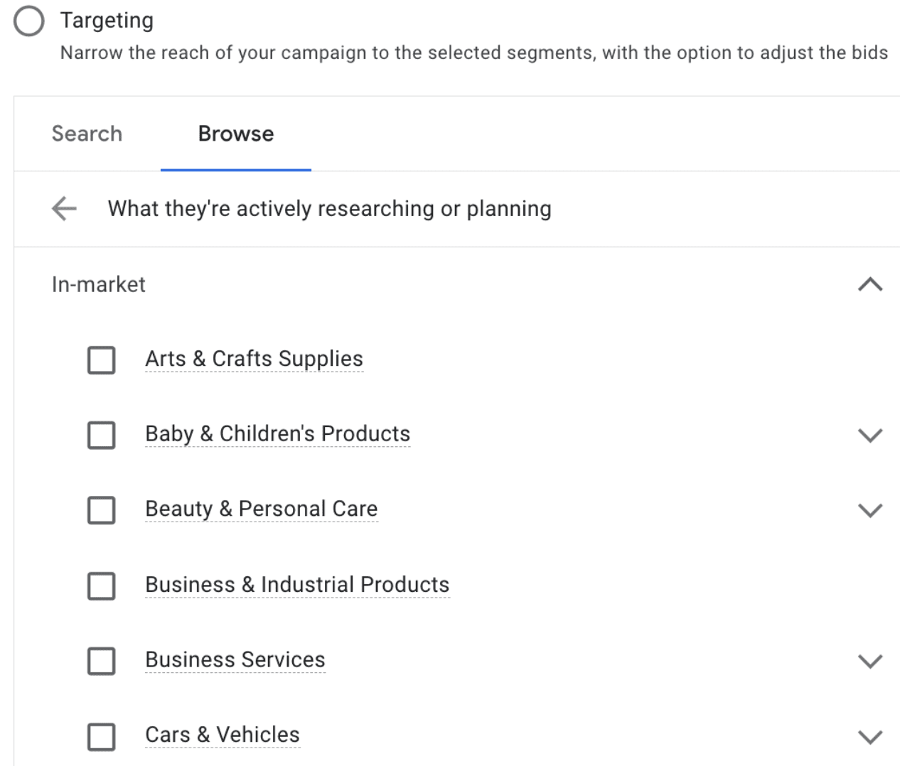Expand Cars & Vehicles subcategories
This screenshot has height=766, width=900.
coord(870,737)
